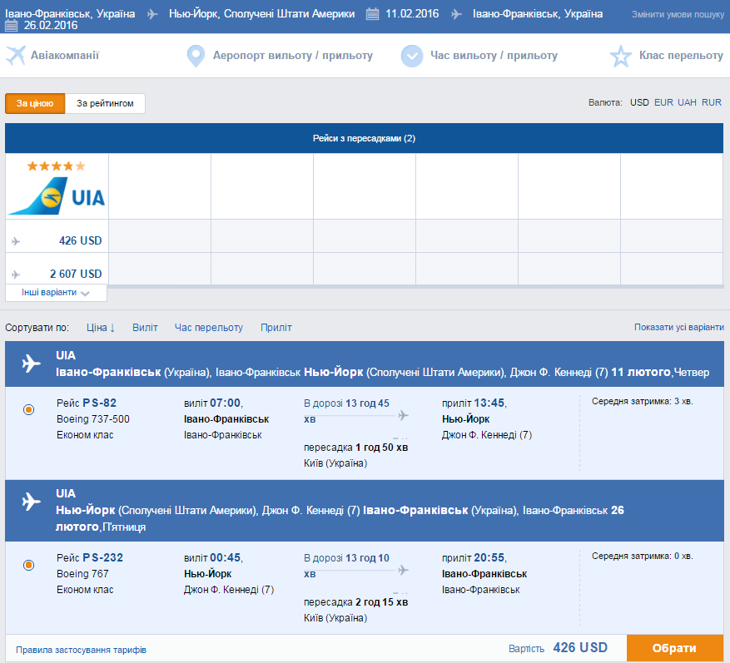
Task: Switch to the За рейтингом tab
Action: click(105, 103)
